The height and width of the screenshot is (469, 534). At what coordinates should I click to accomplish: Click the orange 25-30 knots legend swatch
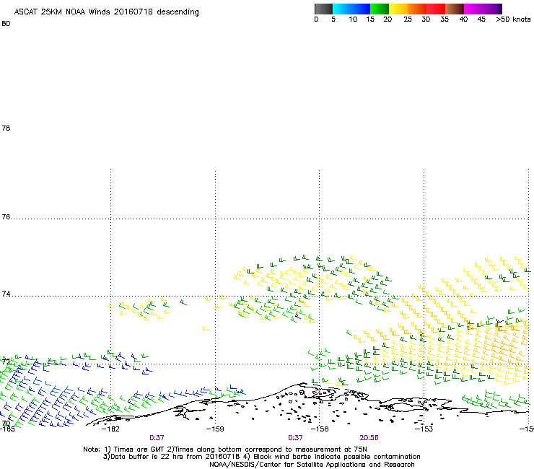coord(417,9)
